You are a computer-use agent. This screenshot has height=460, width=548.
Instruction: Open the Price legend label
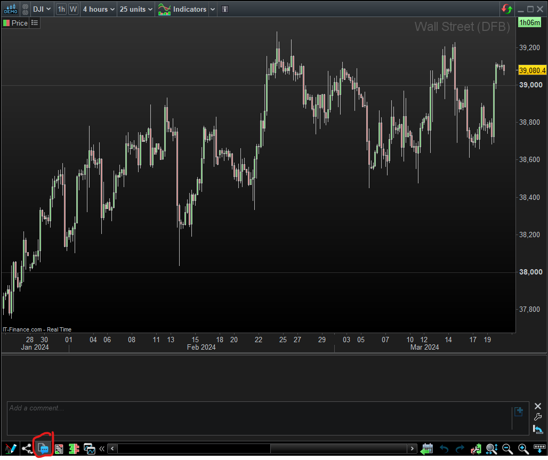19,23
